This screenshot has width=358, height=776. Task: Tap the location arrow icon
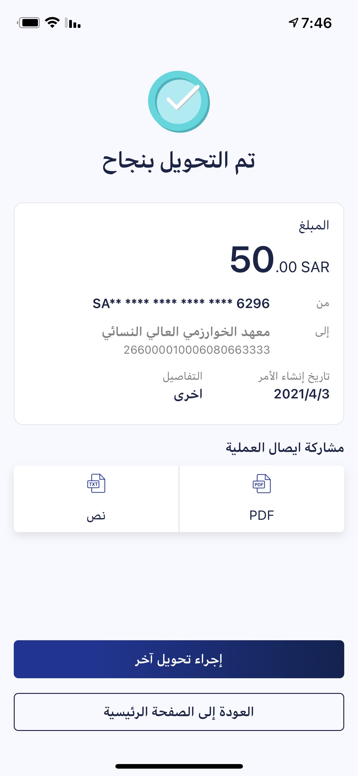click(x=293, y=22)
